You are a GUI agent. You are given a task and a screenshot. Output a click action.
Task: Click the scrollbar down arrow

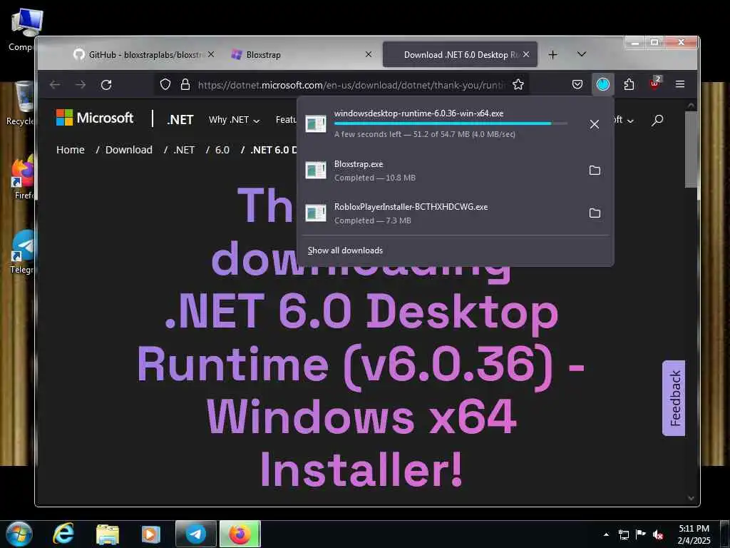pos(691,497)
